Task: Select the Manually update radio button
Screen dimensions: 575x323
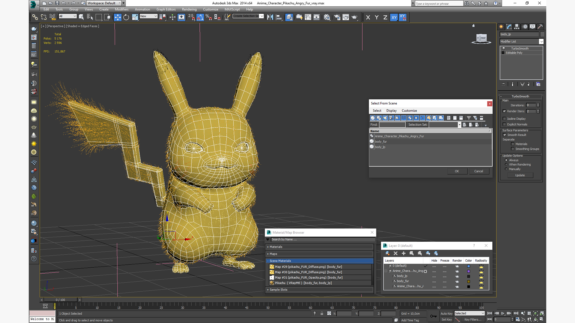Action: pos(506,169)
